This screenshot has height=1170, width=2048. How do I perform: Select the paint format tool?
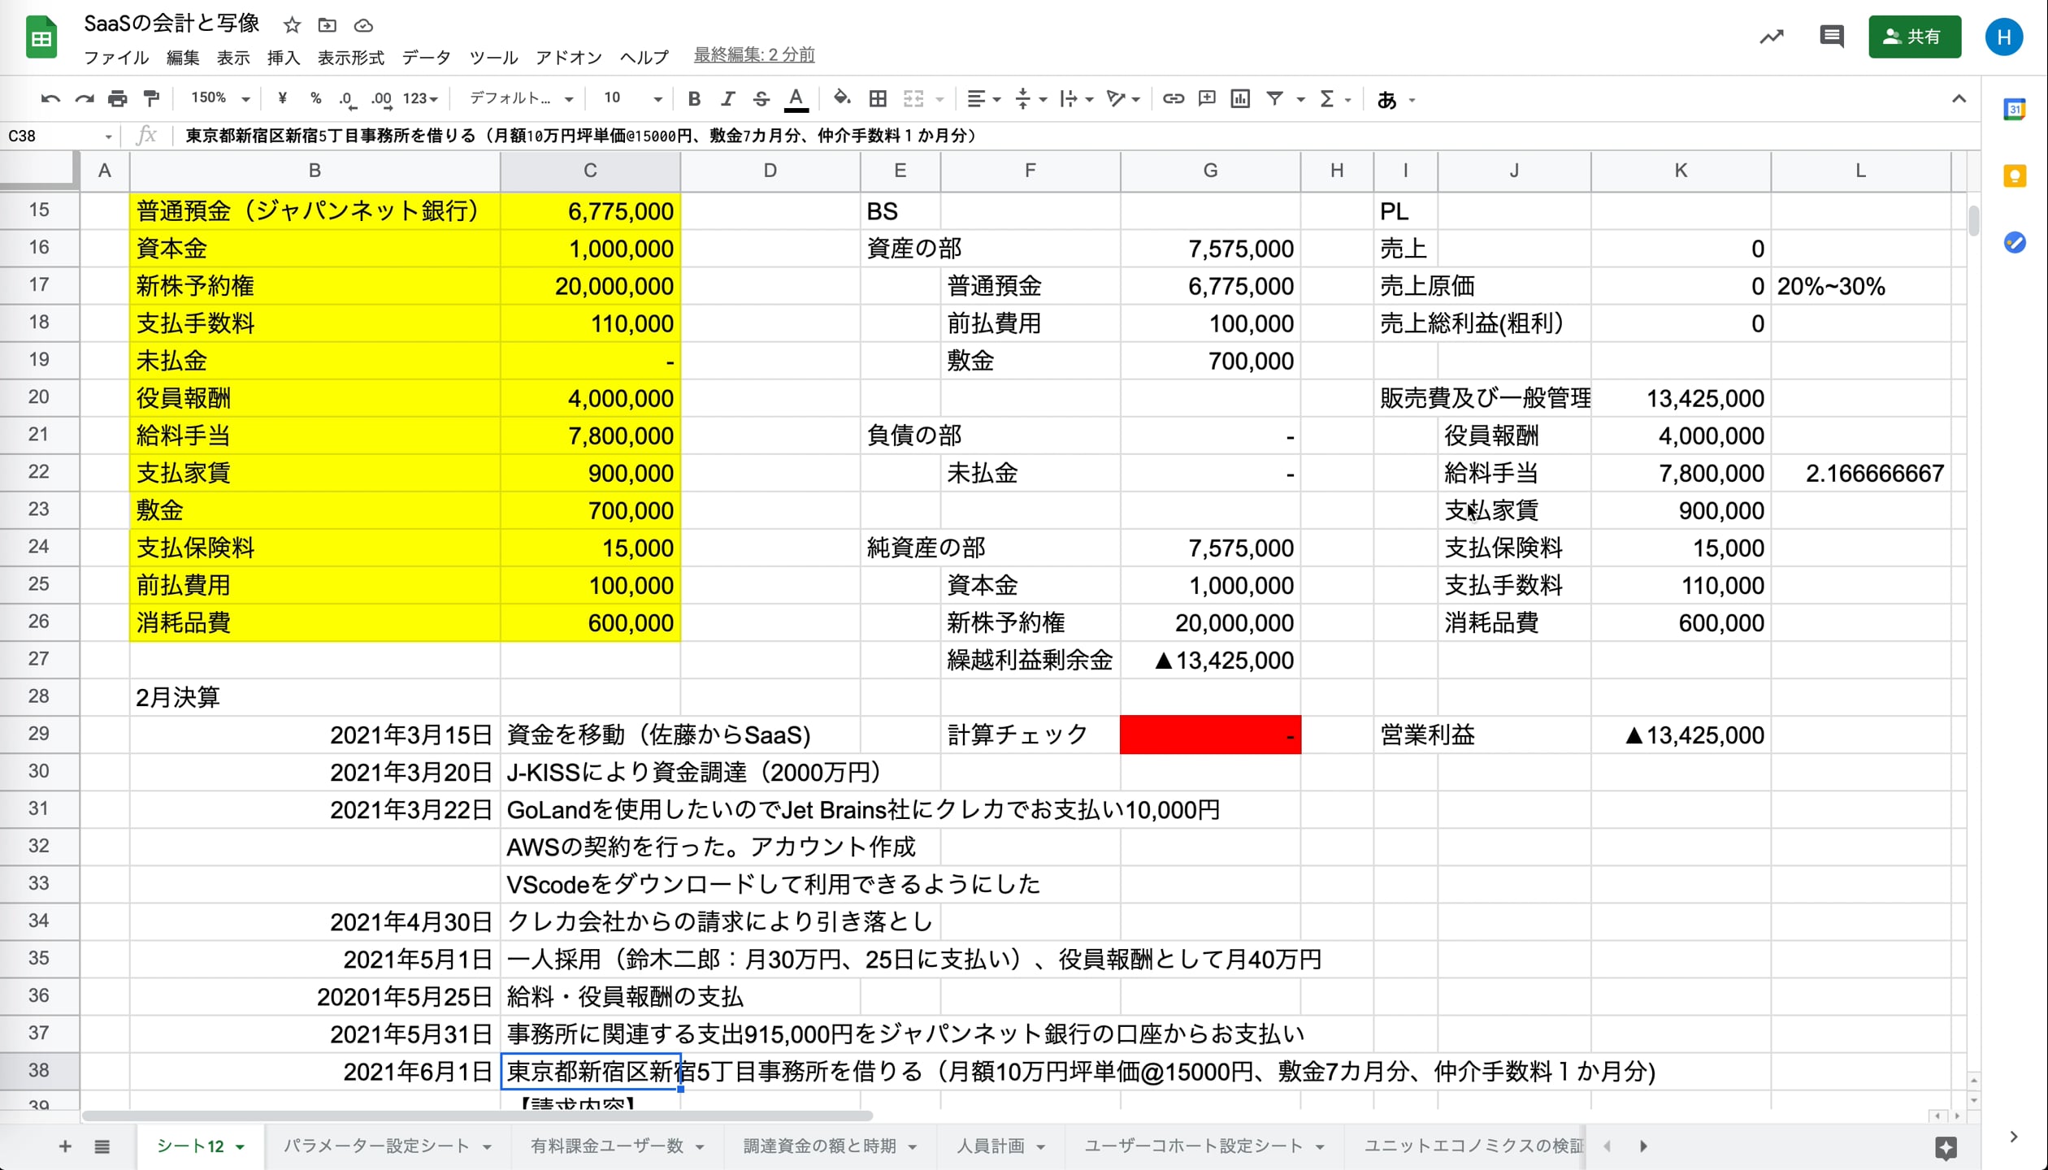[151, 98]
